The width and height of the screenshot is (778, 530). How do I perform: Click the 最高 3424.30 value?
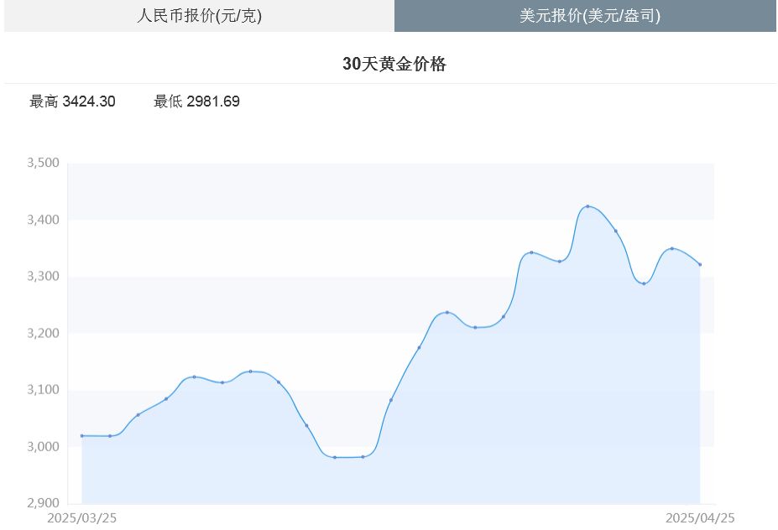point(72,101)
